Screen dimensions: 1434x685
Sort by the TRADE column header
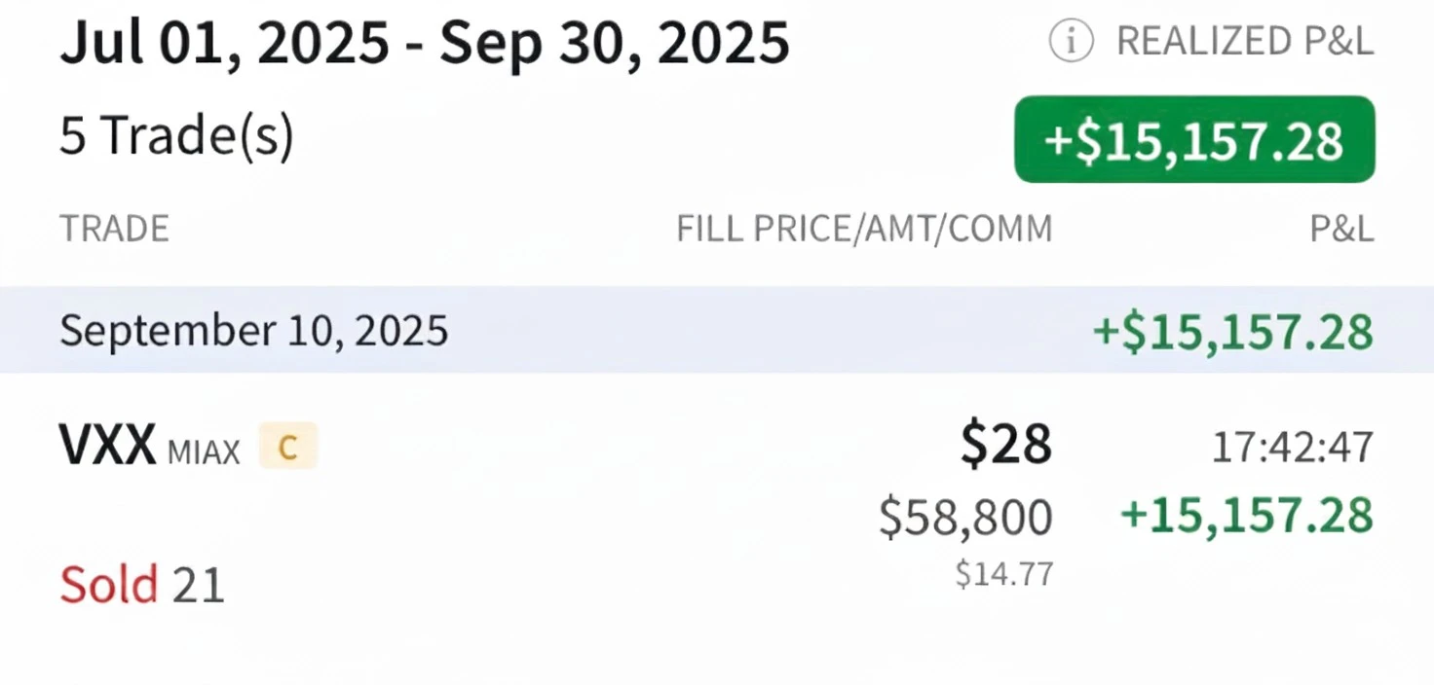click(x=114, y=228)
